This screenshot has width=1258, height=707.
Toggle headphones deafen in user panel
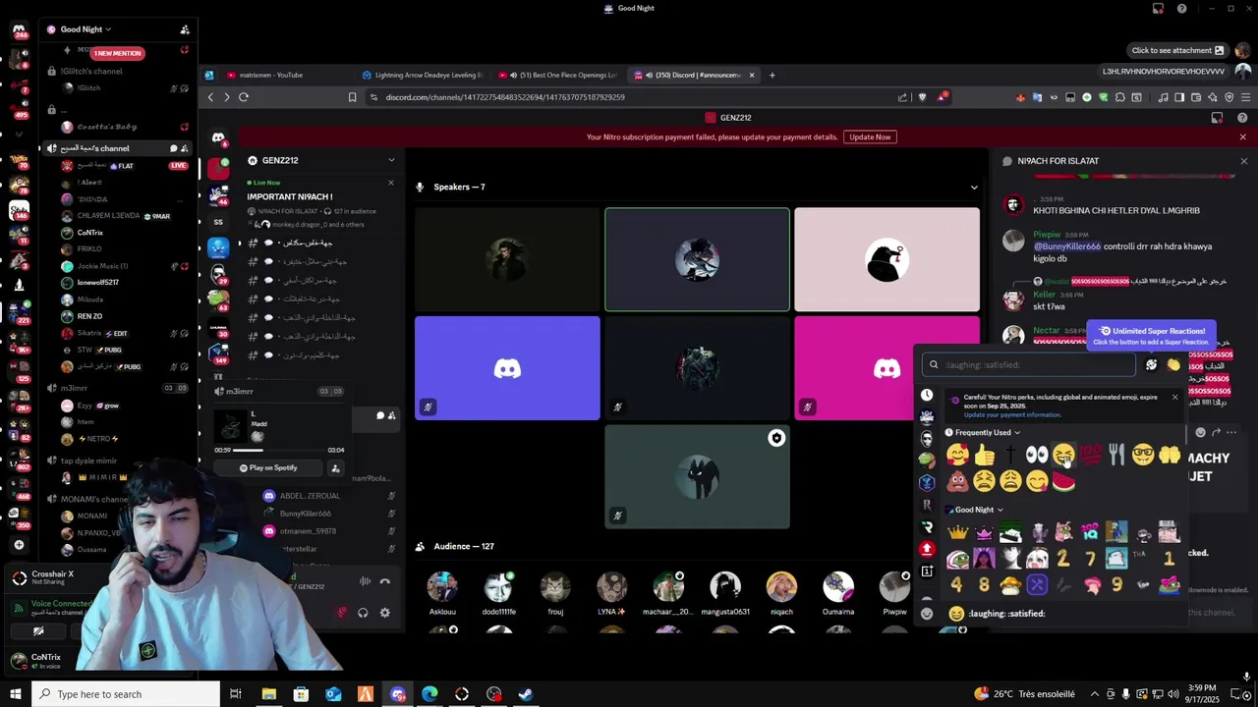click(x=363, y=613)
